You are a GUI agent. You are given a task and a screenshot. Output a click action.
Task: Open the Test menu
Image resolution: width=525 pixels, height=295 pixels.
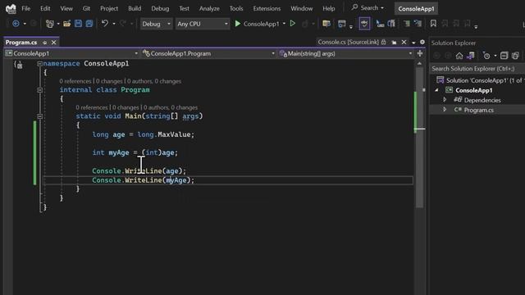click(184, 9)
